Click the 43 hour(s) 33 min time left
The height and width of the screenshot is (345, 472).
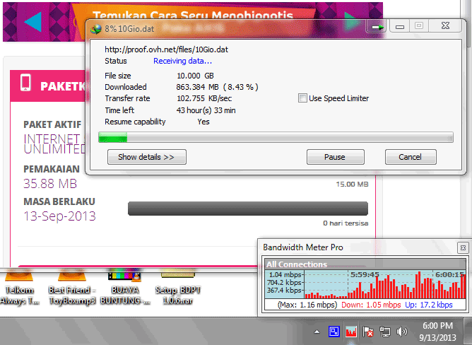[206, 110]
